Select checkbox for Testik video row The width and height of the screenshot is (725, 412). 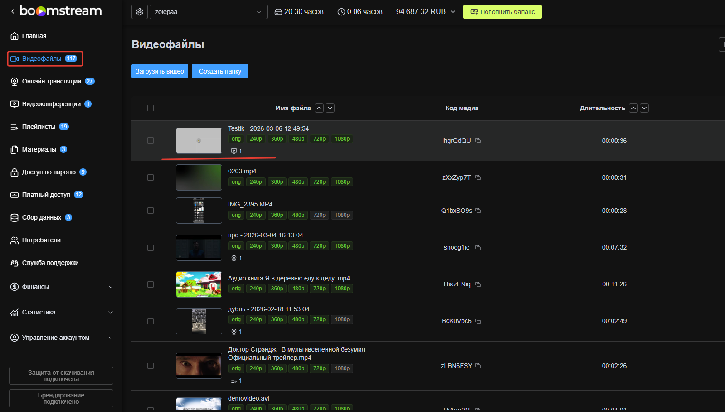[151, 141]
